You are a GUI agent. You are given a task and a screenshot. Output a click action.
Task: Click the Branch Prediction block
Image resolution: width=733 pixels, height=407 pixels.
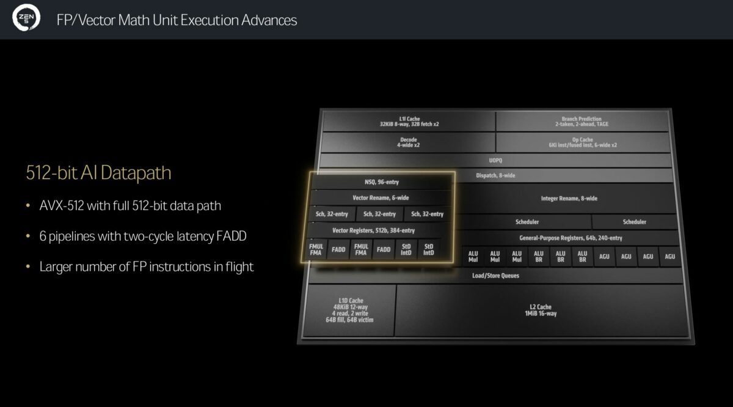coord(580,121)
